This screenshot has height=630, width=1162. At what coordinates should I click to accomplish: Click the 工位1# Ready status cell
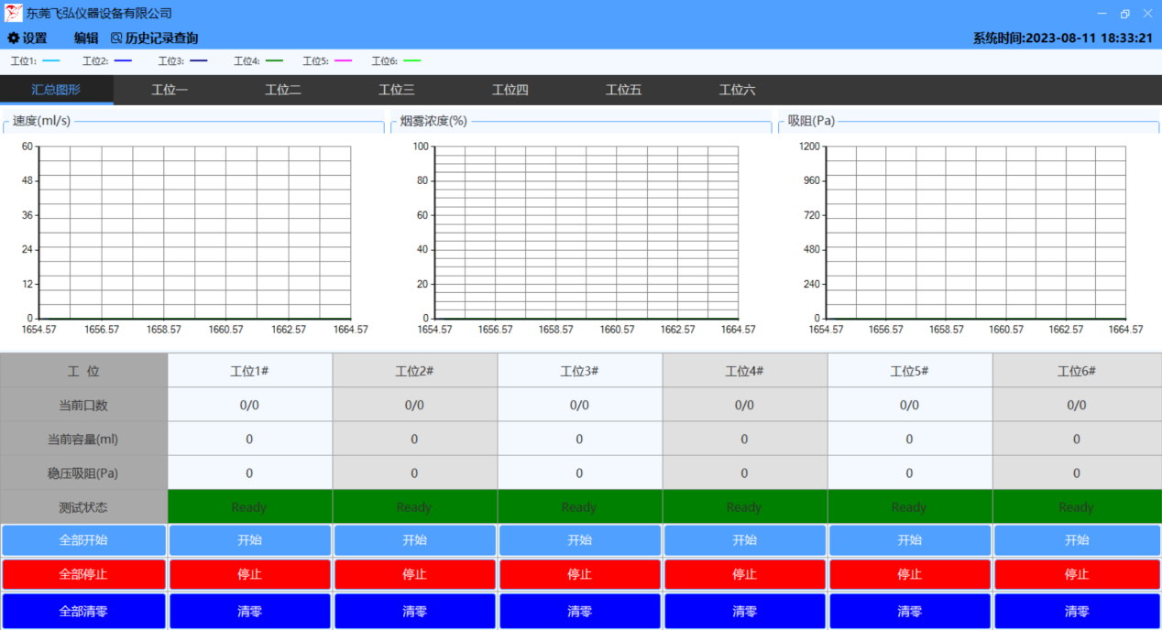[x=249, y=506]
